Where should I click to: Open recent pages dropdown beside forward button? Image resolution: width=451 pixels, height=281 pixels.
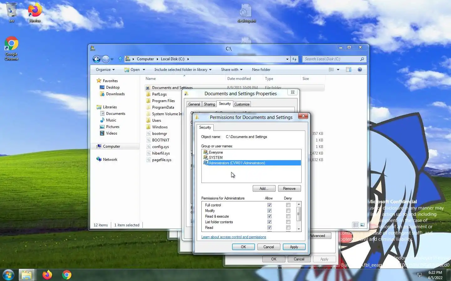tap(112, 59)
